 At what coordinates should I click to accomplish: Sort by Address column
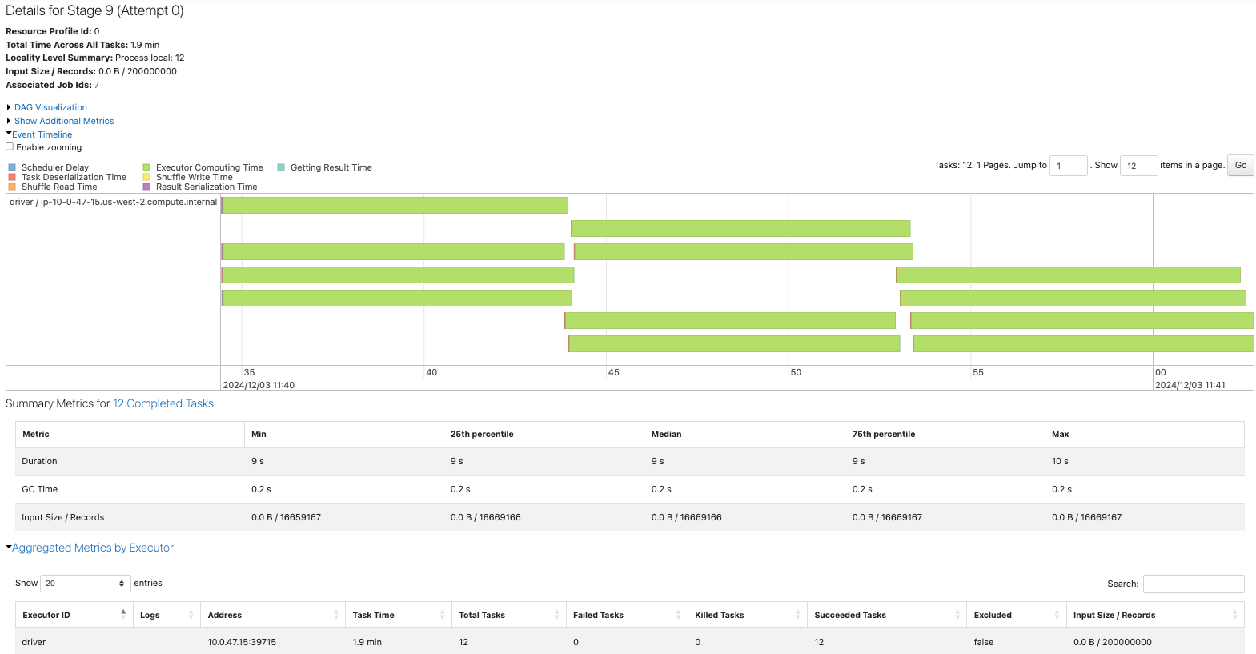pyautogui.click(x=273, y=615)
